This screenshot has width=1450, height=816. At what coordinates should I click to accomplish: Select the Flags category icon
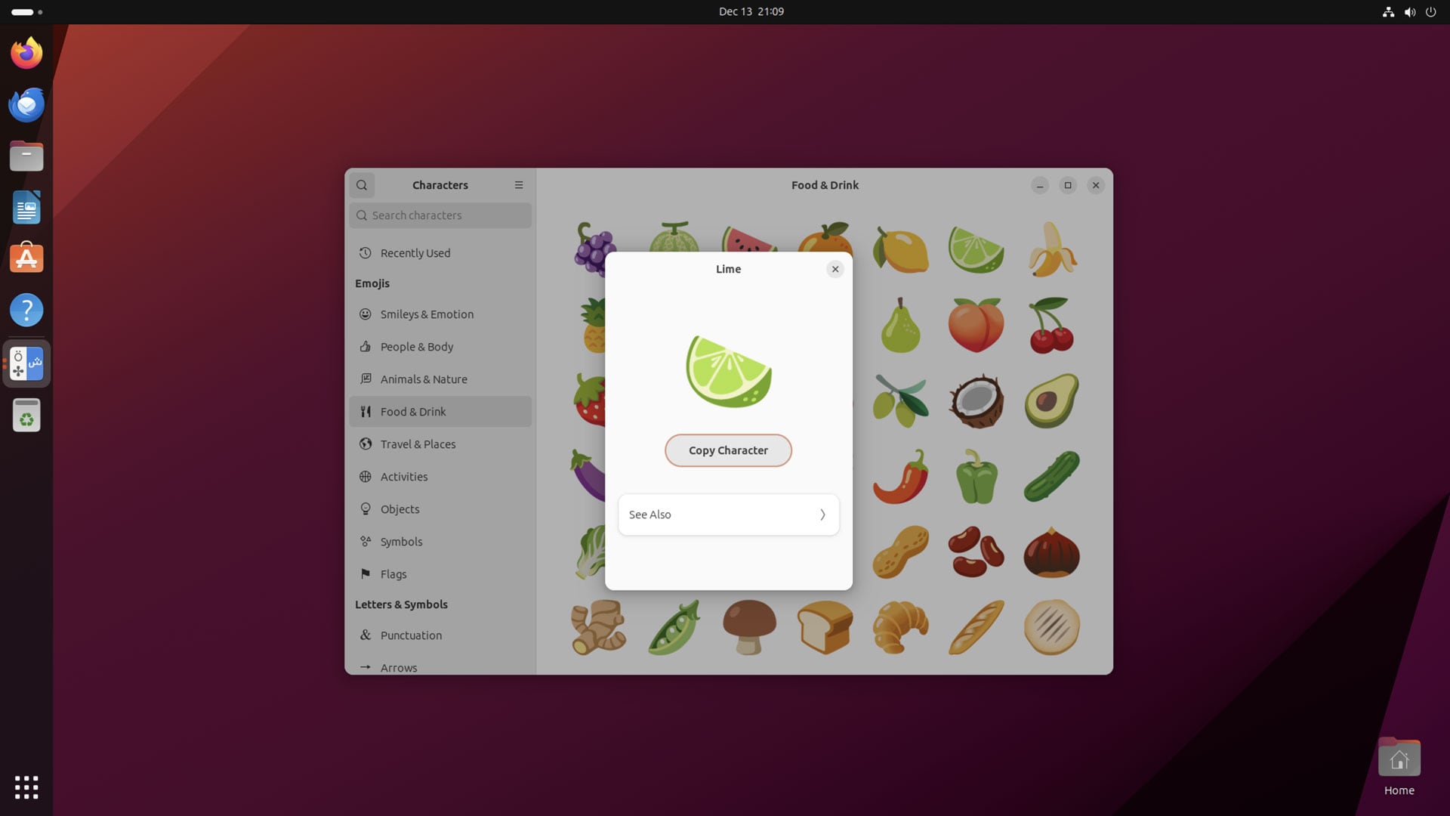click(366, 574)
